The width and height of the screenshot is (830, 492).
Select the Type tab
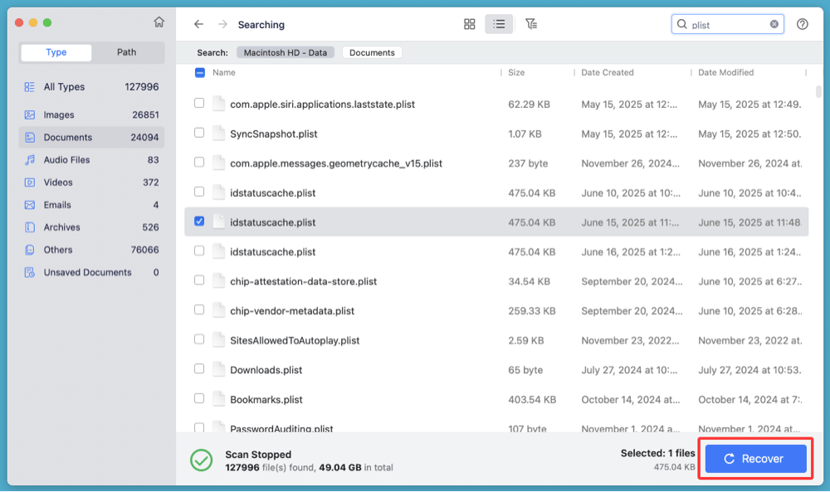[x=56, y=52]
